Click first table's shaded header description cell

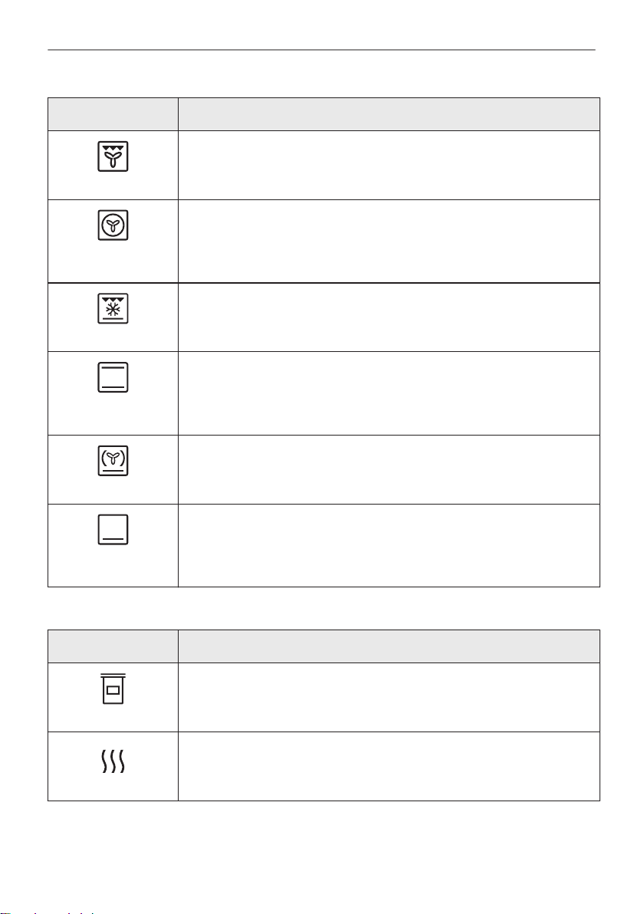(x=389, y=114)
